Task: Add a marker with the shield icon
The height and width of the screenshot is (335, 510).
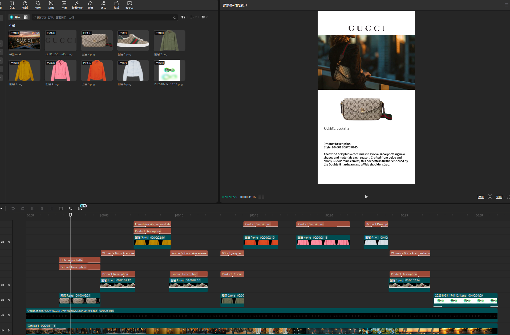Action: click(x=71, y=208)
